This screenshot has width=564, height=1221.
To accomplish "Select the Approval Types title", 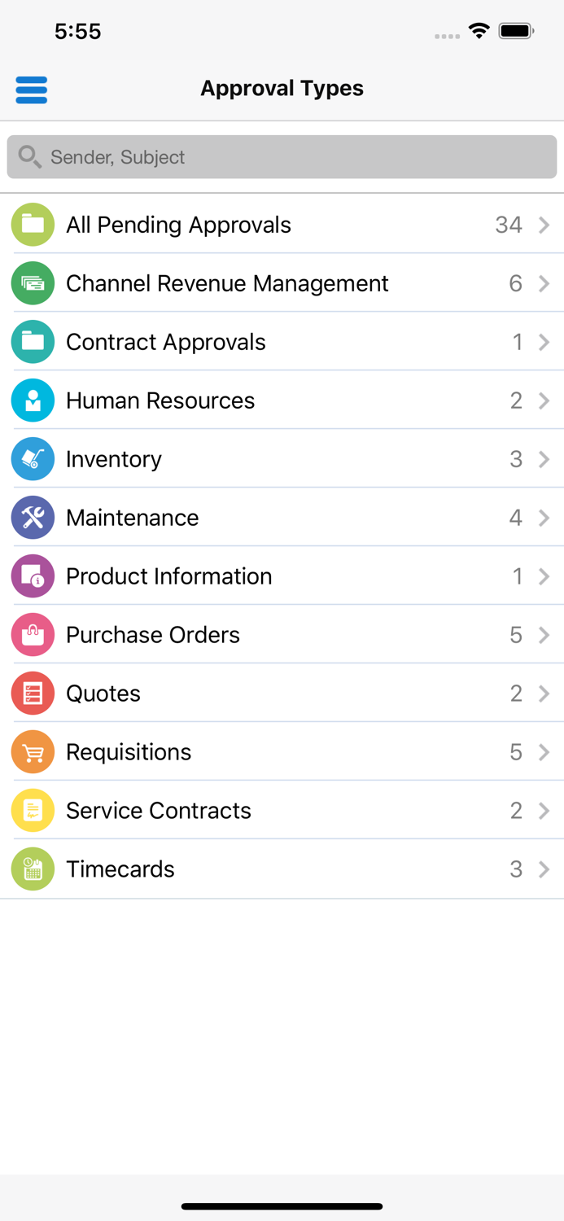I will (x=282, y=89).
